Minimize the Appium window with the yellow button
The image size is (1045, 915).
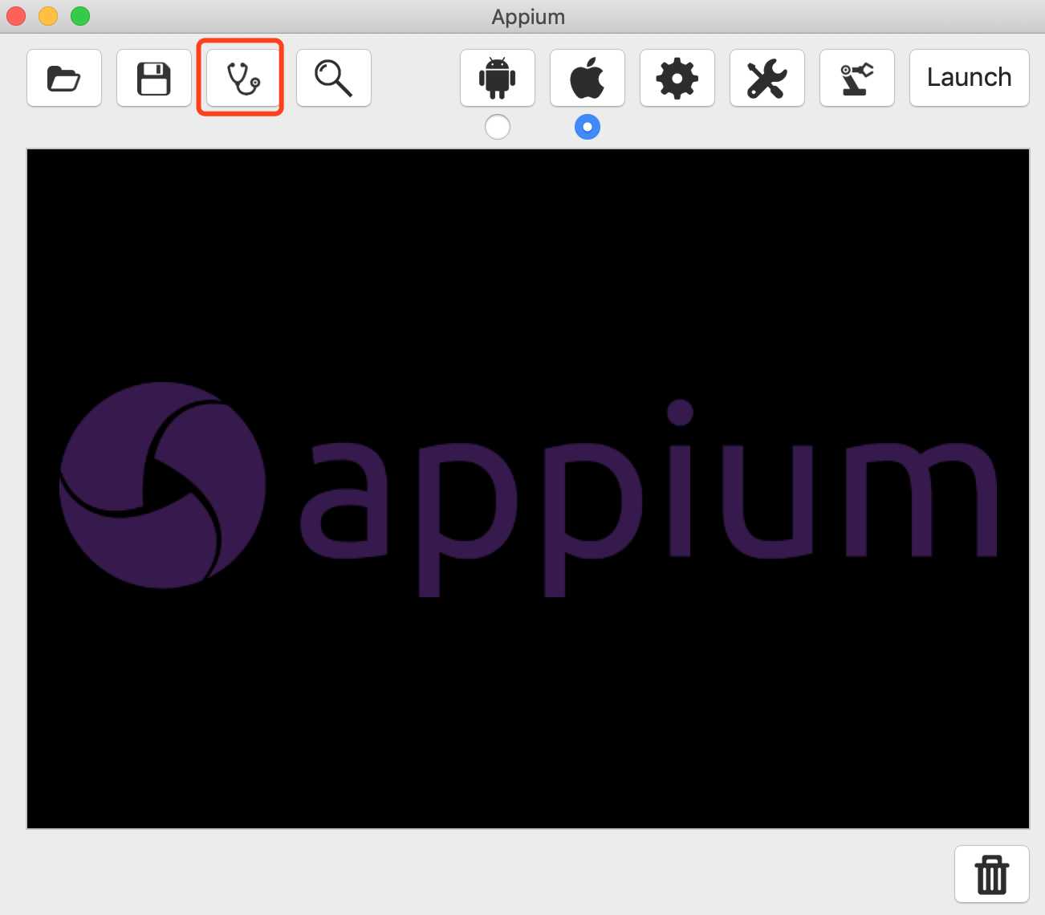[x=48, y=16]
